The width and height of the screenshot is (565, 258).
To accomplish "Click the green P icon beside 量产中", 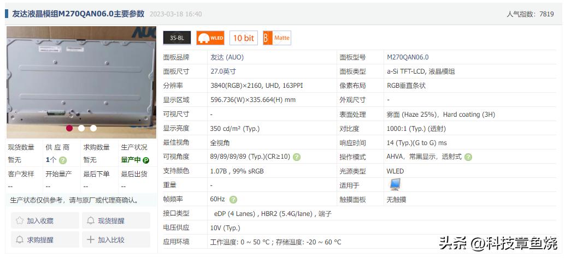I will point(146,160).
